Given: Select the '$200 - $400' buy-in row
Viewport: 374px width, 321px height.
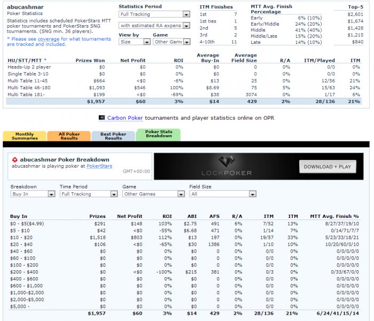Looking at the screenshot, I should [x=184, y=272].
